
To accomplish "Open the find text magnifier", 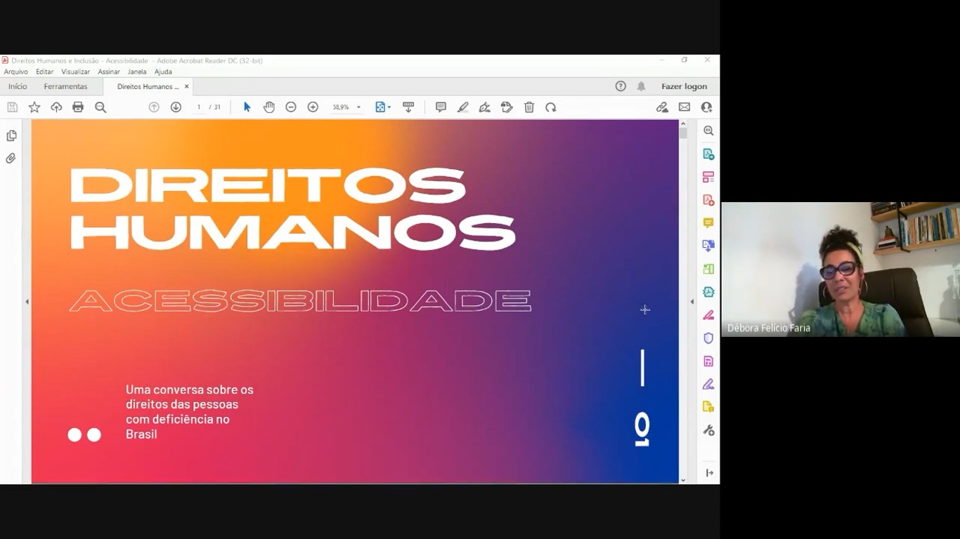I will coord(100,107).
